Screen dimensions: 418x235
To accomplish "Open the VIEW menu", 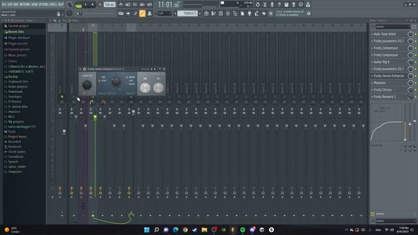I will click(x=35, y=5).
